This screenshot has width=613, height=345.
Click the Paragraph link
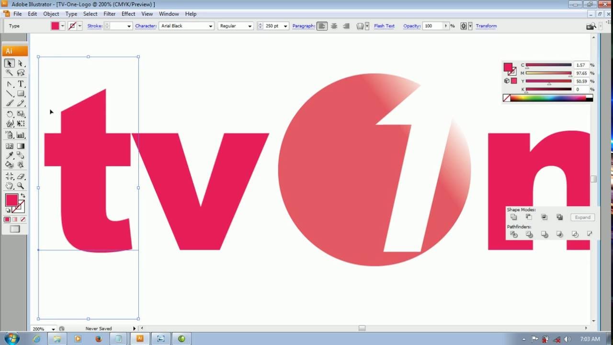tap(304, 26)
